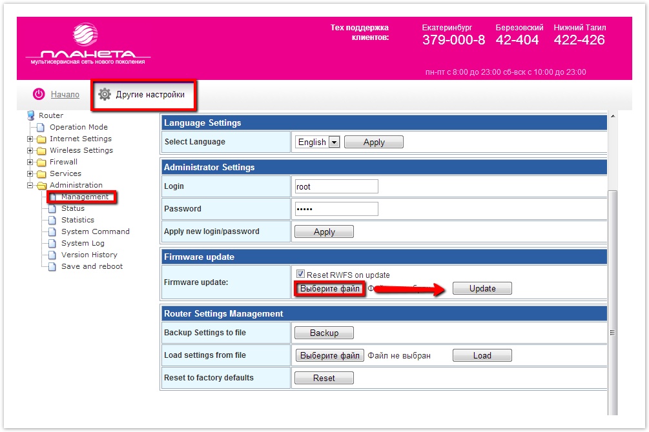649x432 pixels.
Task: Click the Router computer icon in tree
Action: [30, 115]
